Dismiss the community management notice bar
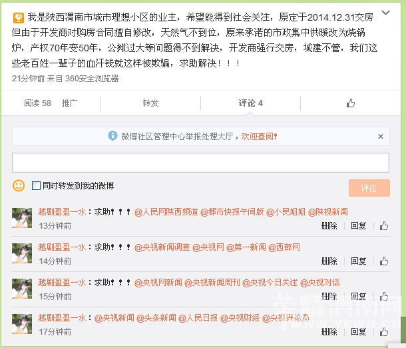The width and height of the screenshot is (406, 348). [381, 135]
